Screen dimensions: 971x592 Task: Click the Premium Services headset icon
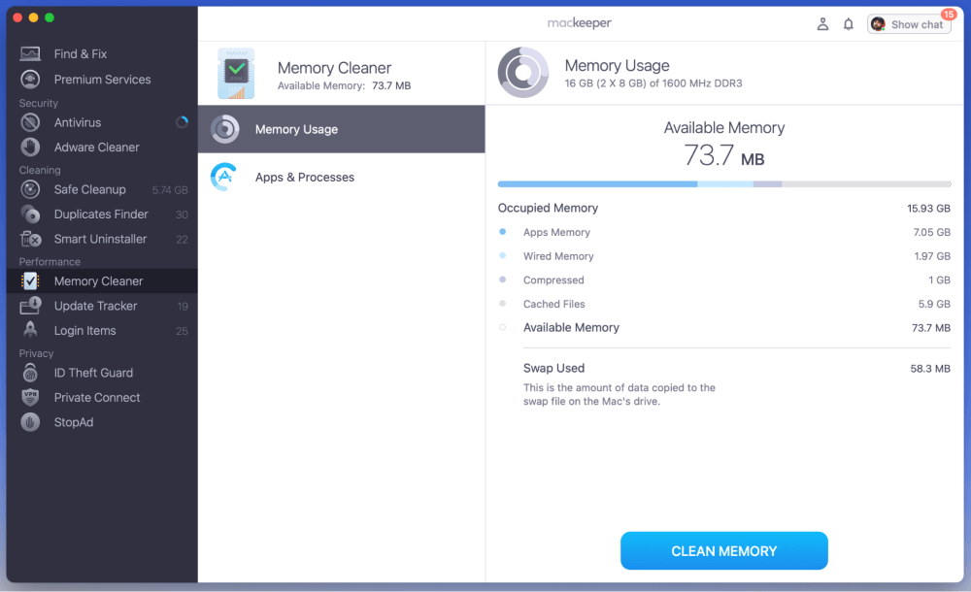30,80
